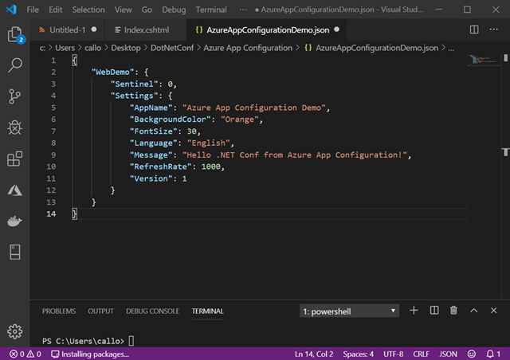The image size is (510, 360).
Task: Open the Terminal menu
Action: pos(211,10)
